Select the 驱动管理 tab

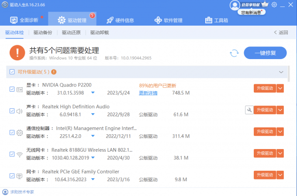[x=72, y=19]
